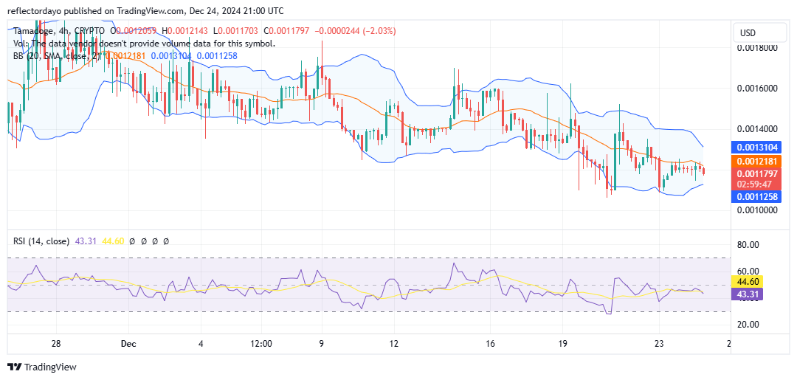Click the Tamadoge, 4h, CRYPTO symbol title
797x380 pixels.
point(59,31)
